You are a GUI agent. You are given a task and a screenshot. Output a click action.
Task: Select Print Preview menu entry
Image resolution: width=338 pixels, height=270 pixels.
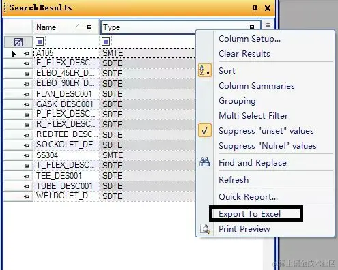244,229
